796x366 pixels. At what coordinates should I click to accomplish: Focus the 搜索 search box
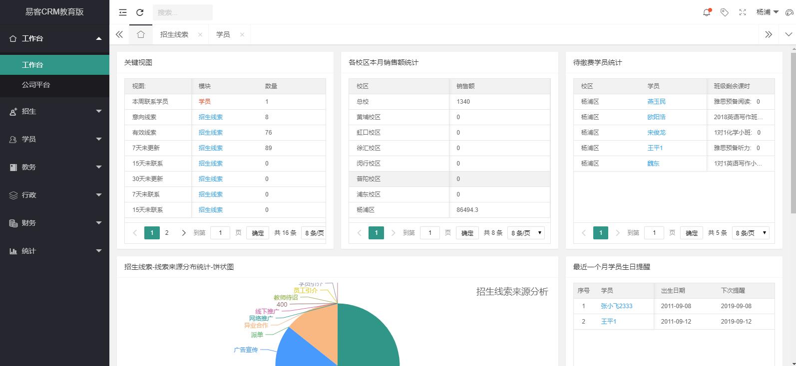[182, 12]
